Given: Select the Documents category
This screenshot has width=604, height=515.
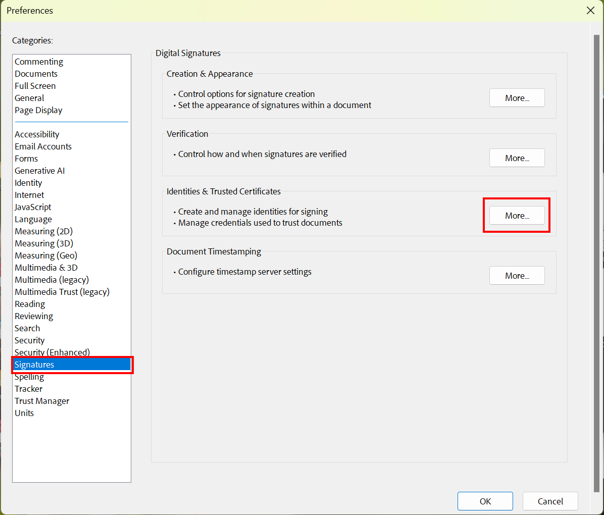Looking at the screenshot, I should tap(36, 73).
